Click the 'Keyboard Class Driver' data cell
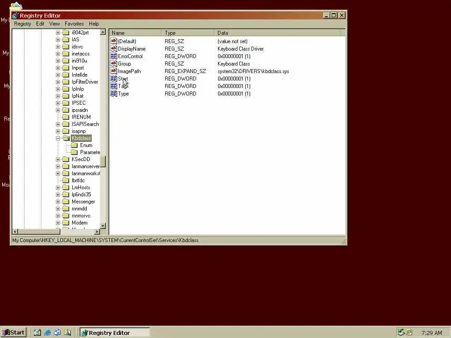Image resolution: width=451 pixels, height=338 pixels. pyautogui.click(x=240, y=48)
